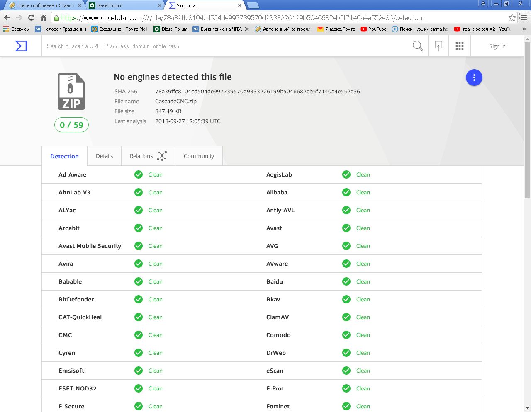Click the Sign in link
Image resolution: width=531 pixels, height=412 pixels.
[497, 46]
